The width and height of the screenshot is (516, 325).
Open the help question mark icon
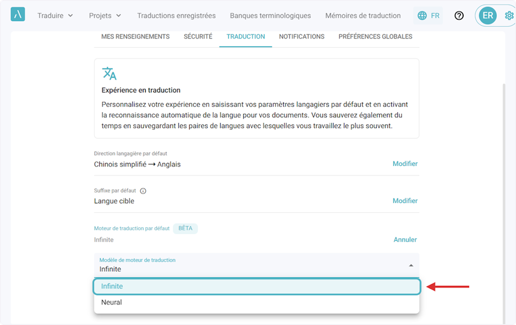[459, 15]
